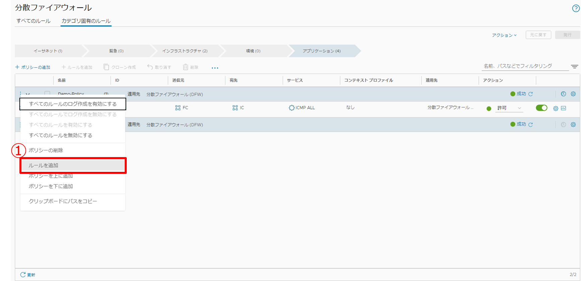Collapse the Demo-Policy row chevron

[28, 94]
